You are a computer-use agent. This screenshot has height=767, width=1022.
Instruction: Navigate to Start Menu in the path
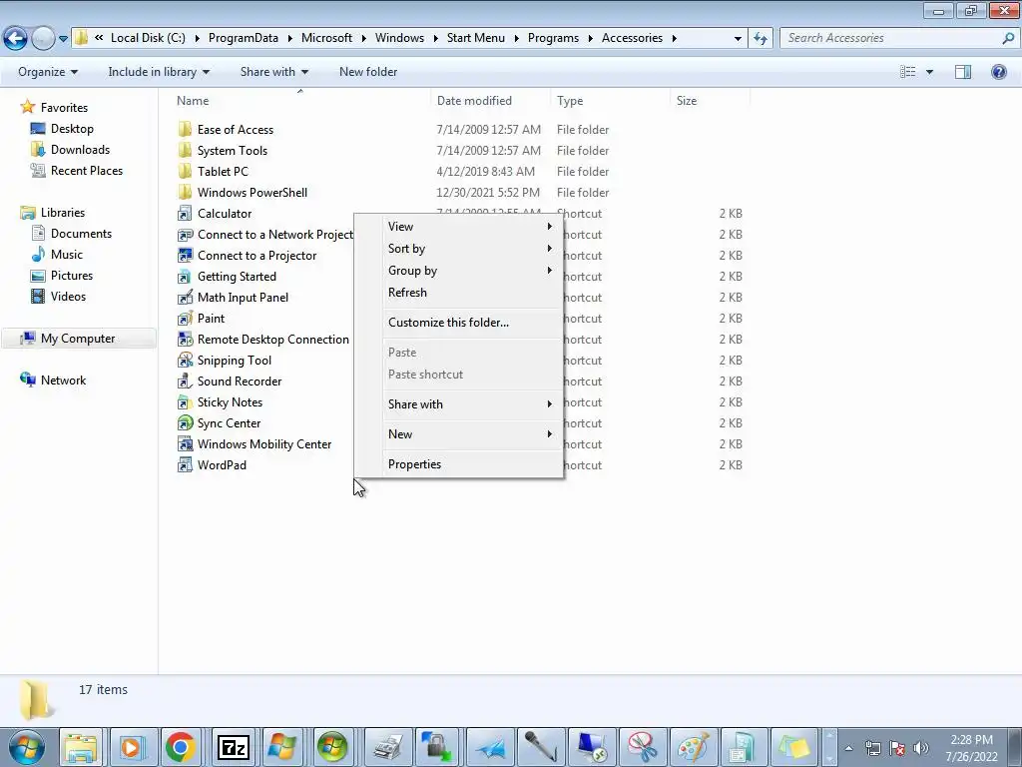476,38
